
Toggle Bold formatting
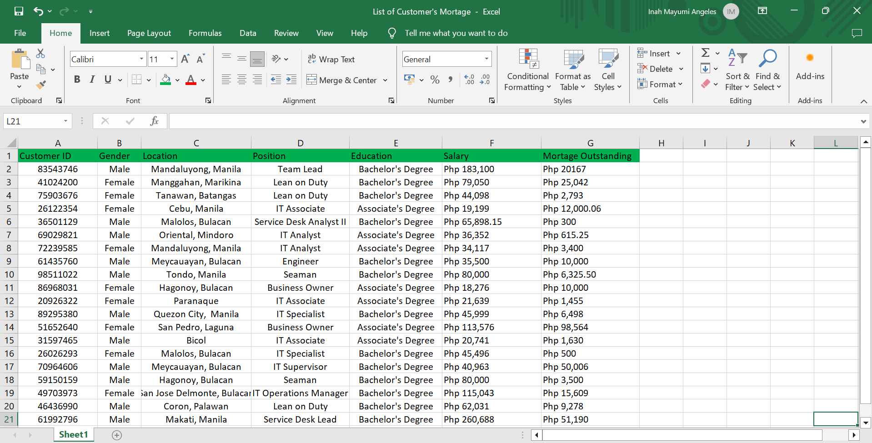pos(77,80)
